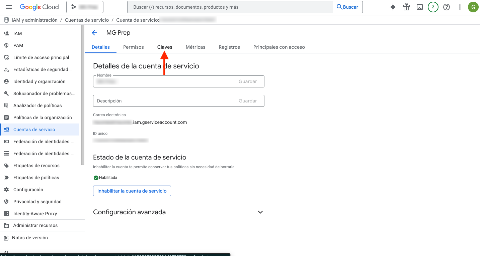Select Políticas de la organización in sidebar

[x=43, y=117]
